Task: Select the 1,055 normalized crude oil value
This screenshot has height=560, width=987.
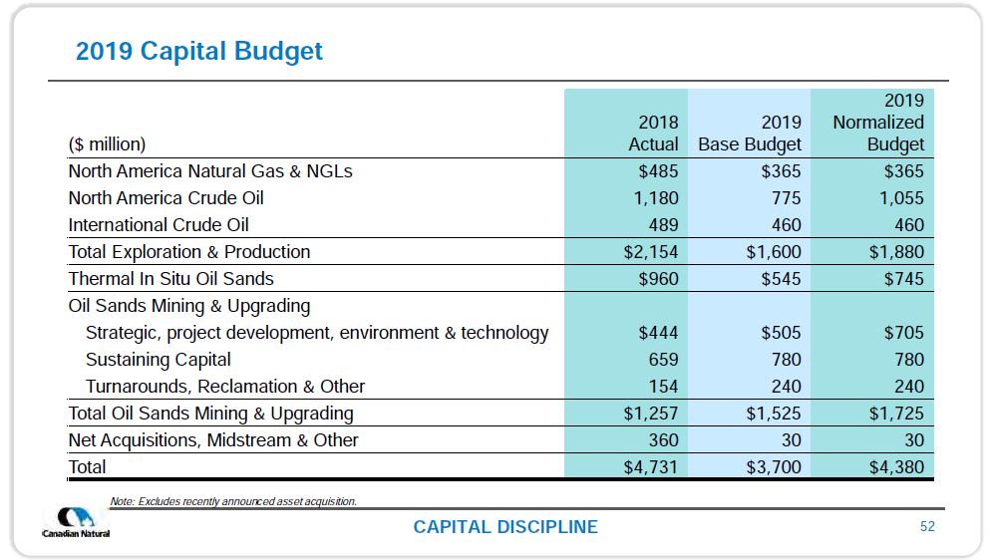Action: click(901, 198)
